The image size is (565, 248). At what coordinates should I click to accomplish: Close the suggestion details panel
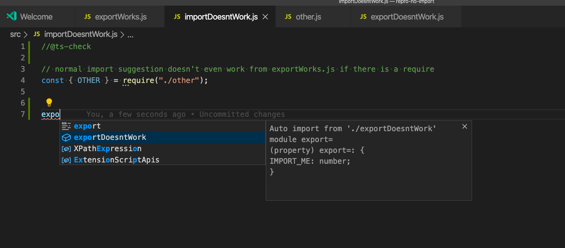465,126
